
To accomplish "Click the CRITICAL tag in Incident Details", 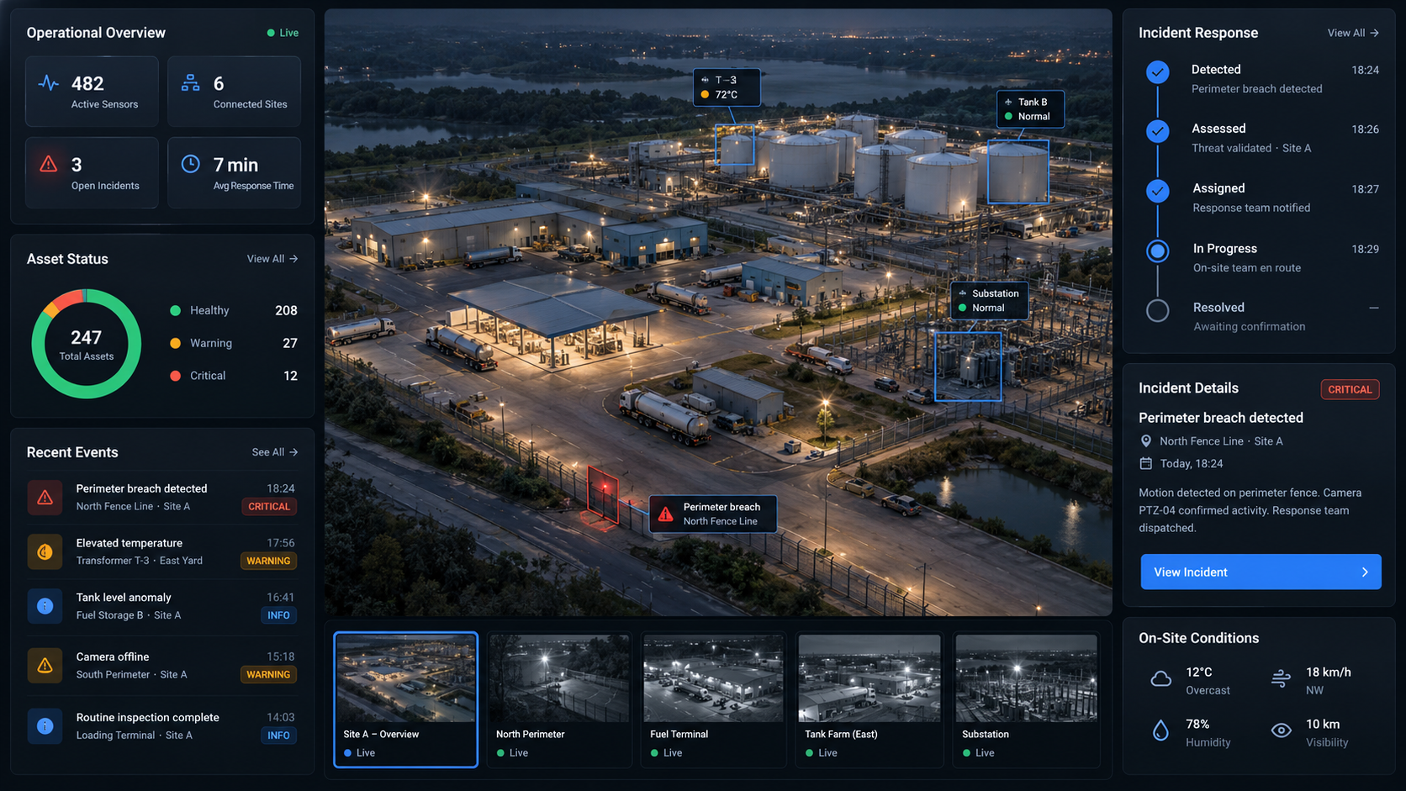I will (1350, 389).
